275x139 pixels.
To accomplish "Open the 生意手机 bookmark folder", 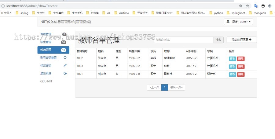I will coord(75,13).
